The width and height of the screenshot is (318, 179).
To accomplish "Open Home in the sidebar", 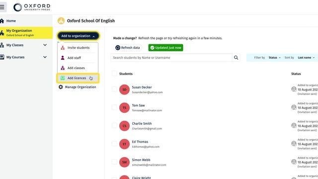I will coord(26,21).
